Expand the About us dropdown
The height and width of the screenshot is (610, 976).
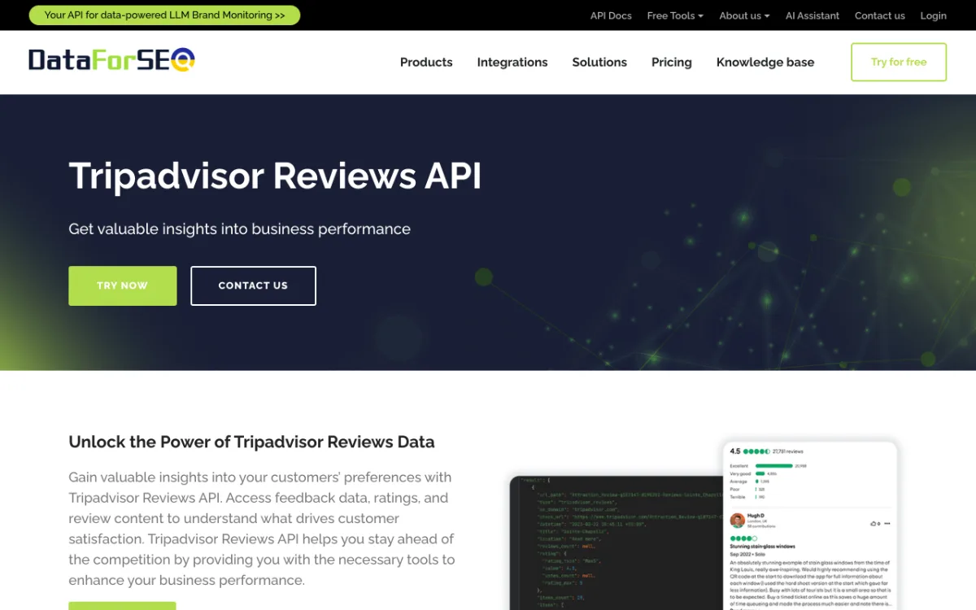pyautogui.click(x=744, y=15)
